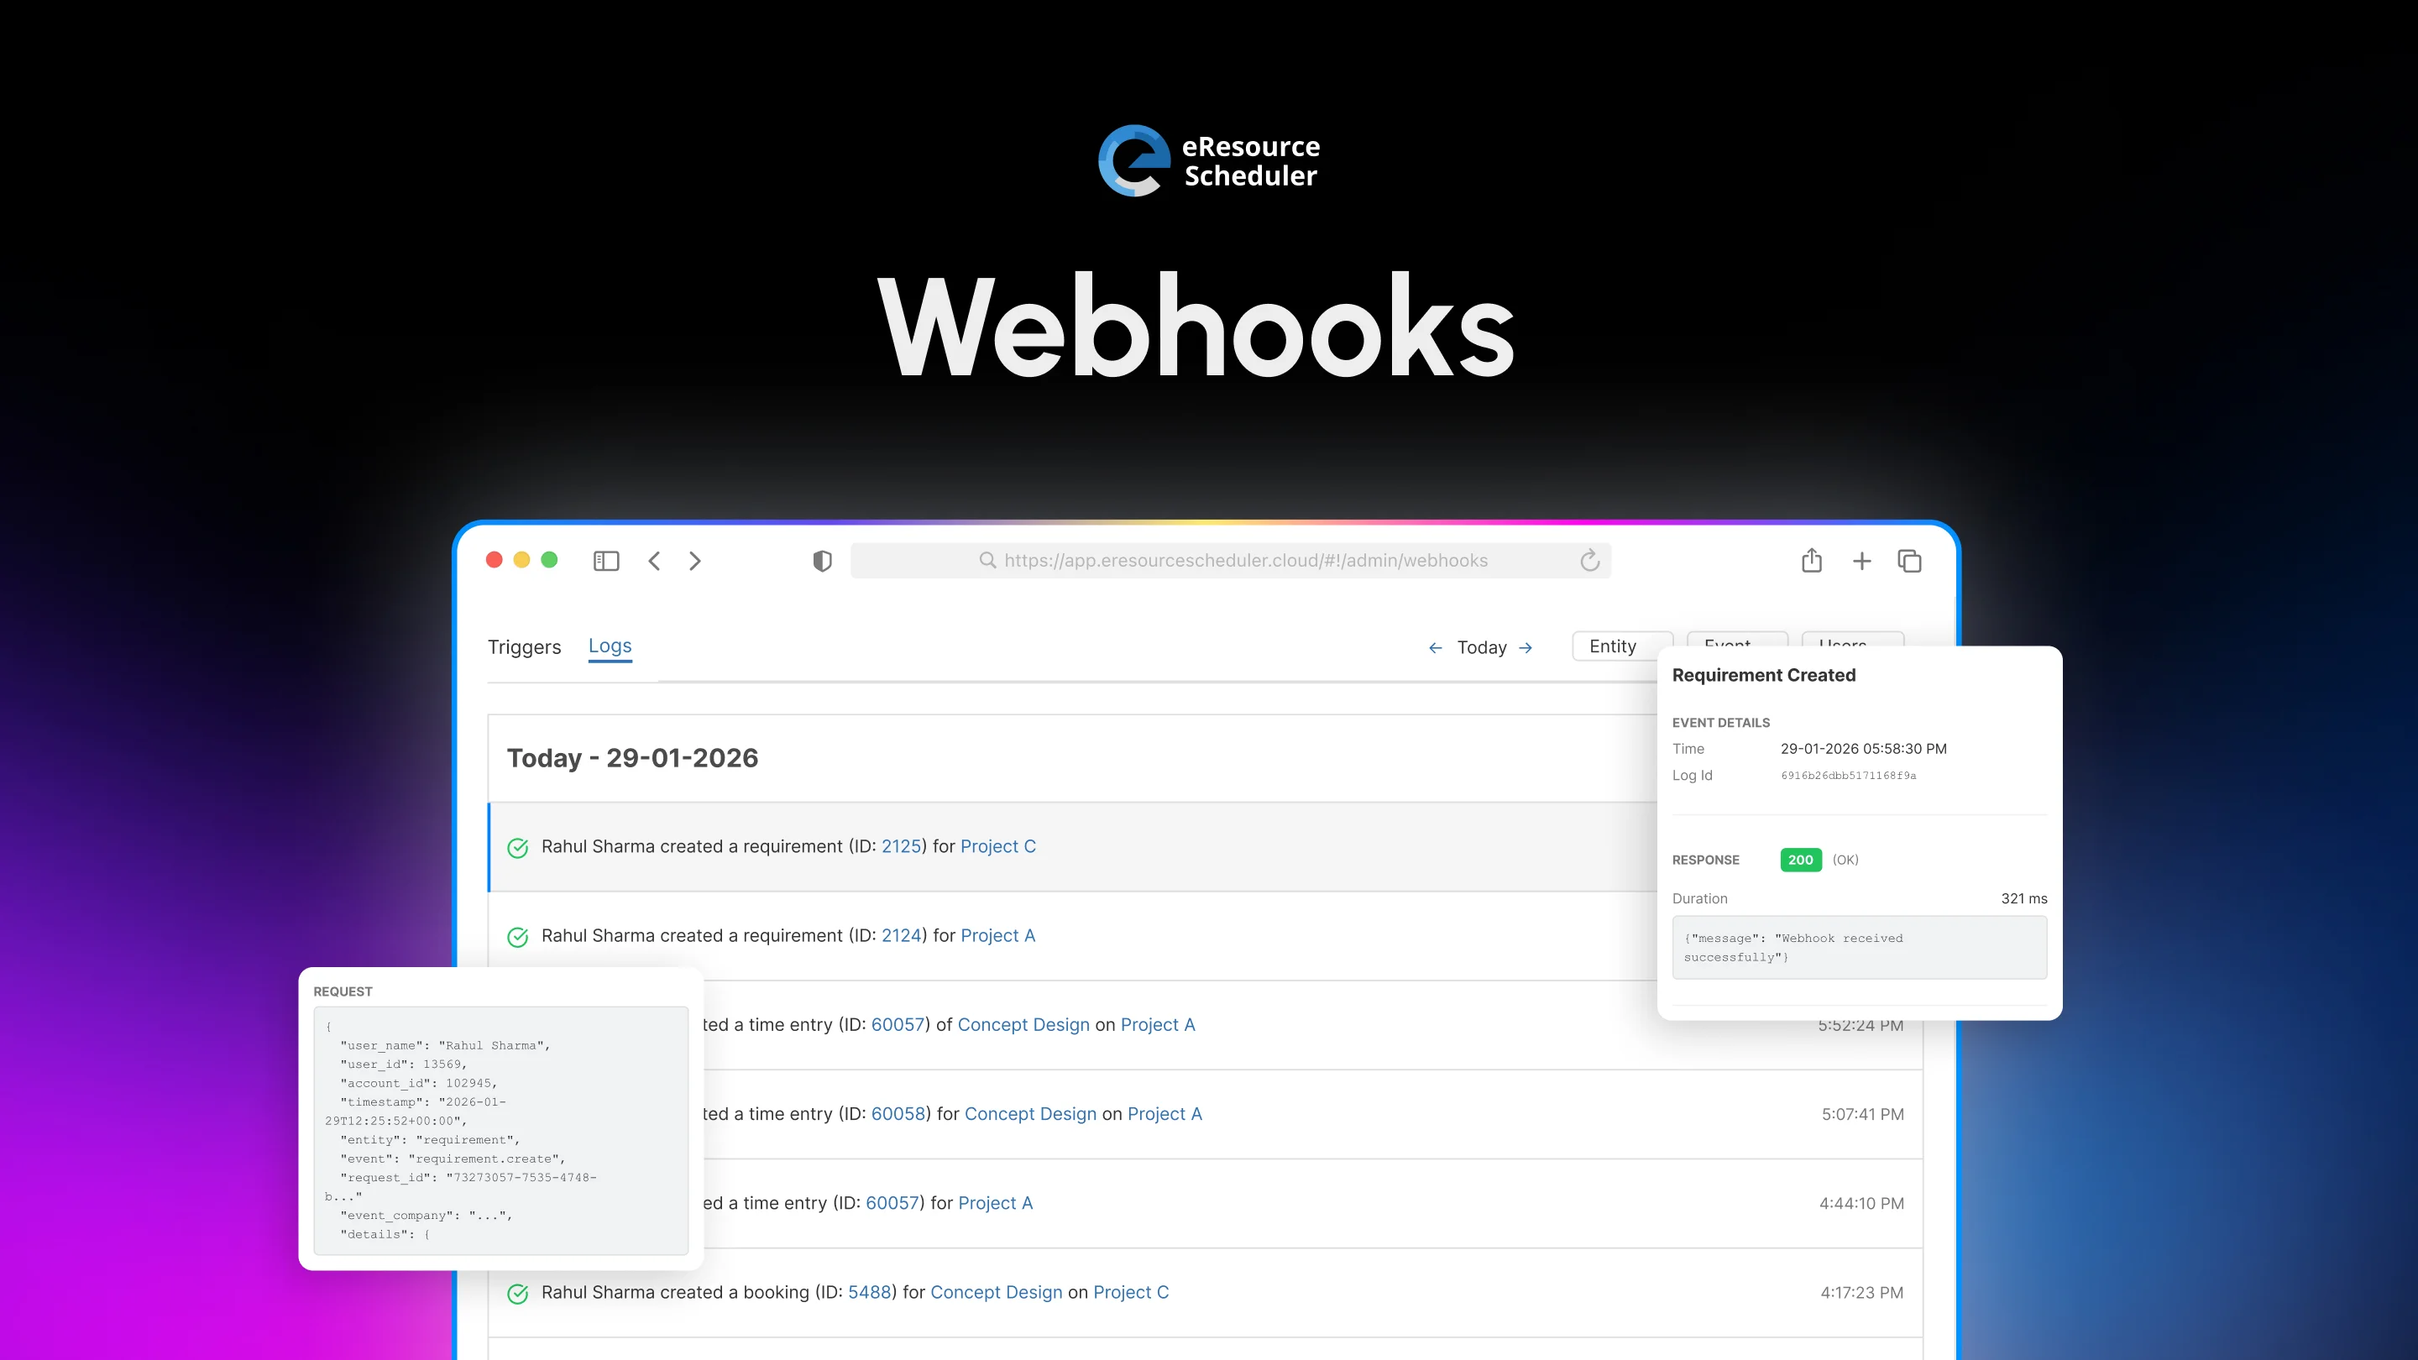Reload page with refresh icon
This screenshot has height=1360, width=2418.
(1589, 560)
